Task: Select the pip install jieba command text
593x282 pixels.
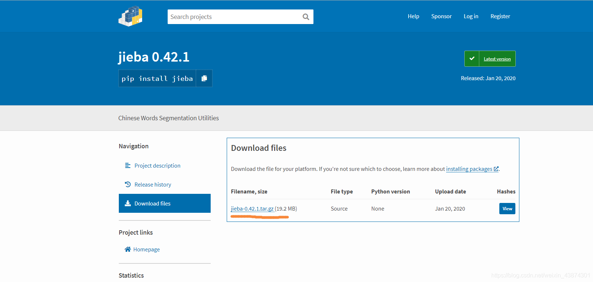Action: (x=157, y=78)
